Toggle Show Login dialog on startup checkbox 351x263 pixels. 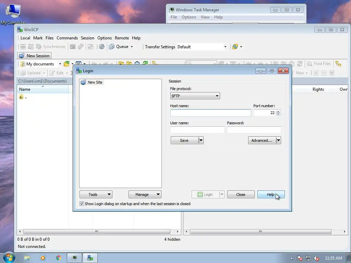(82, 204)
